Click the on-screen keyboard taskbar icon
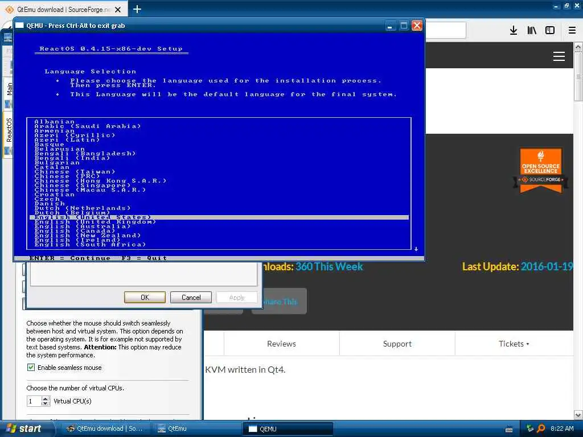The width and height of the screenshot is (583, 437). click(x=509, y=429)
